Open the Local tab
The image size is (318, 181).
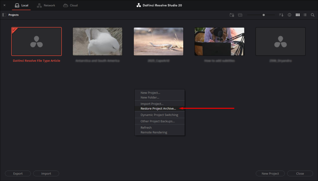[x=21, y=5]
